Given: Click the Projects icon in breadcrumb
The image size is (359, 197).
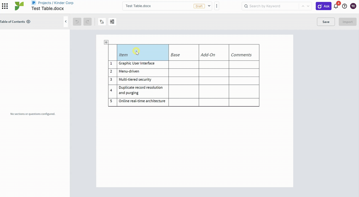Looking at the screenshot, I should point(34,3).
